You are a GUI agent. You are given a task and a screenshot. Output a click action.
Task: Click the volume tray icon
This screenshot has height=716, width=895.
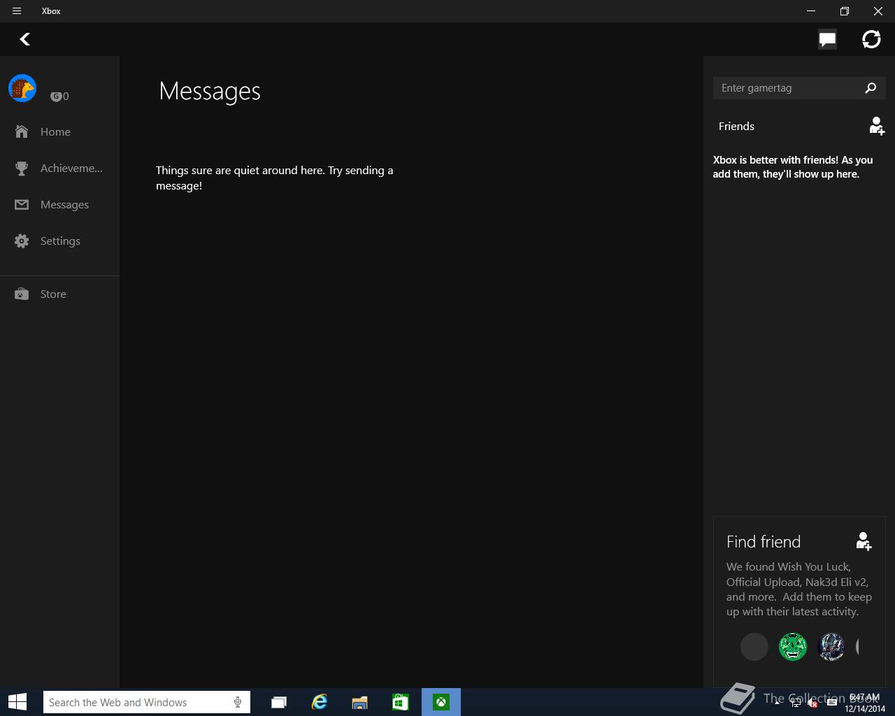[812, 703]
